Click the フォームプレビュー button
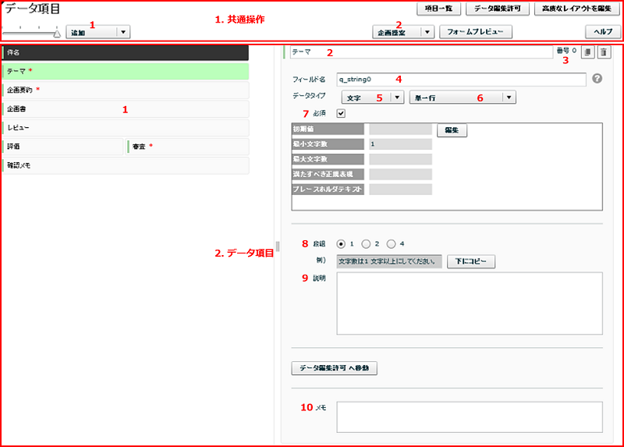 click(x=476, y=32)
